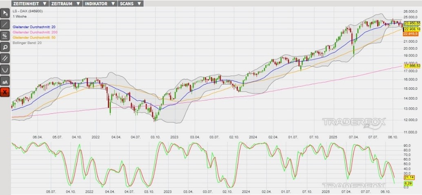Click the magnifier zoom tool
Screen dimensions: 422x195
[5, 47]
